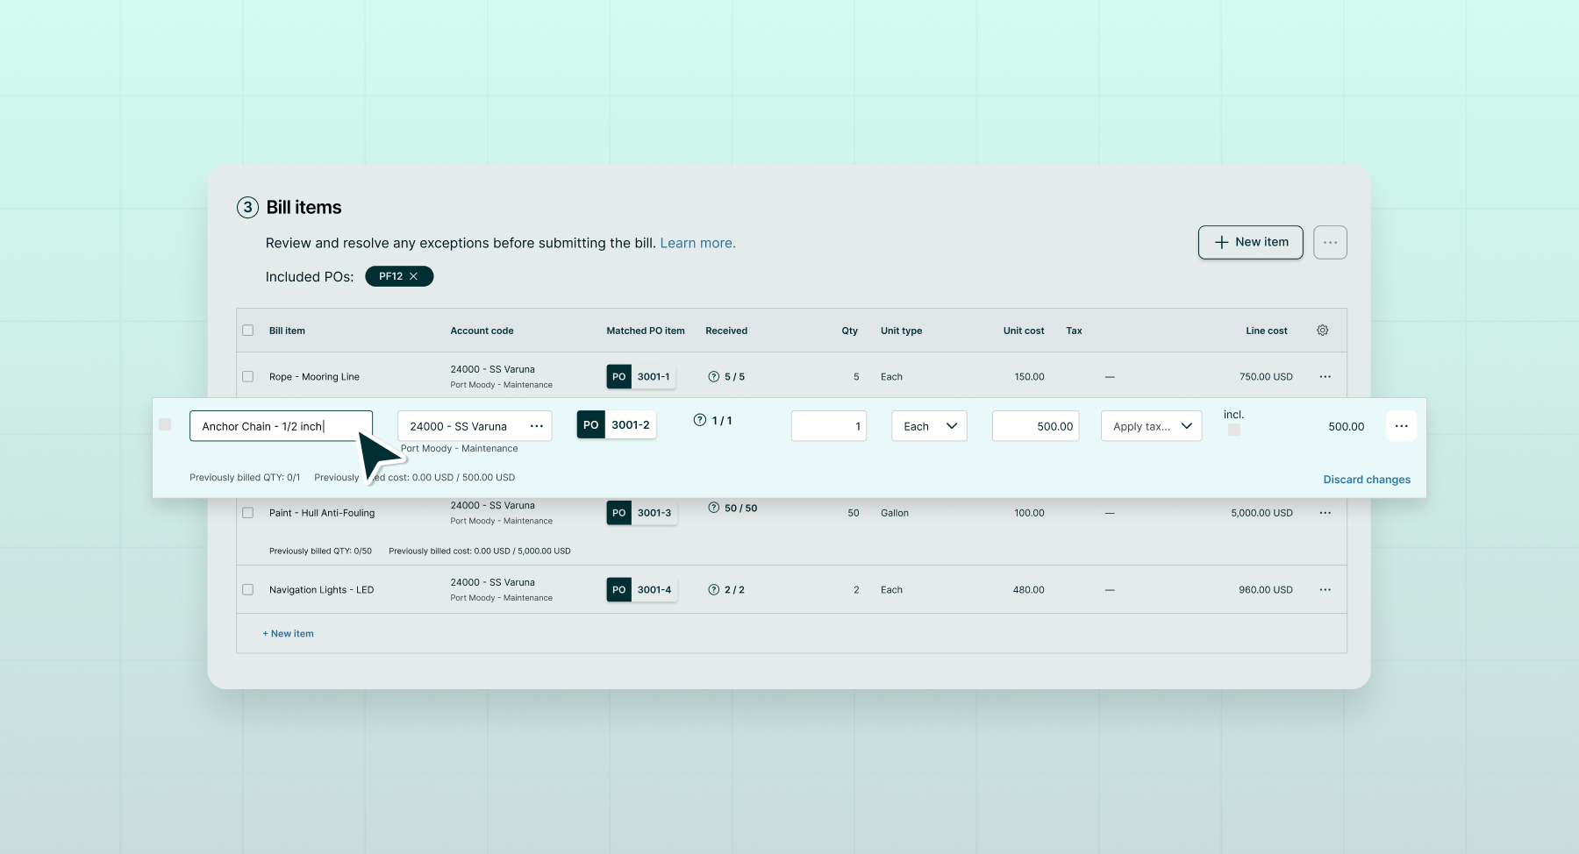Edit the Anchor Chain - 1/2 inch name field
The image size is (1579, 854).
[x=281, y=426]
